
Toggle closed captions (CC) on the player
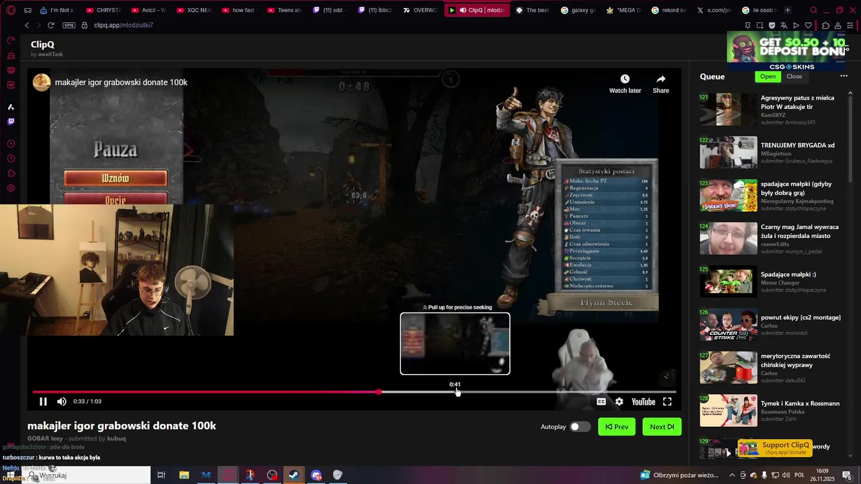601,401
